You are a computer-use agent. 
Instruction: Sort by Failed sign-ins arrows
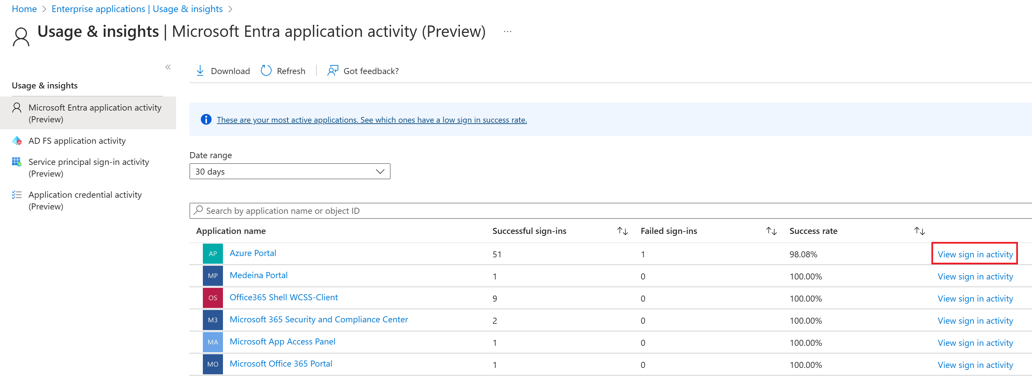[x=771, y=231]
